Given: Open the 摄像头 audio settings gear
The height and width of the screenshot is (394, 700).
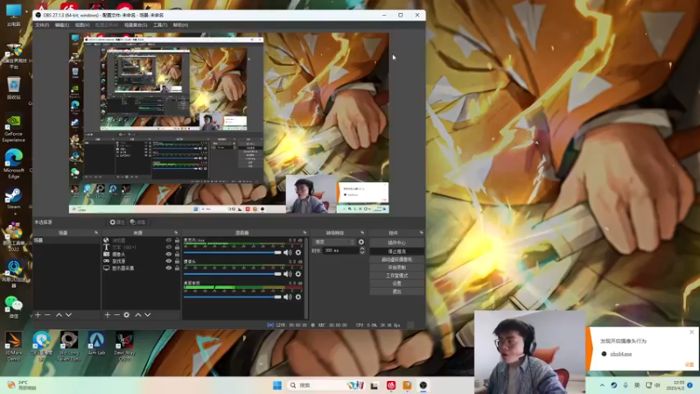Looking at the screenshot, I should coord(298,274).
